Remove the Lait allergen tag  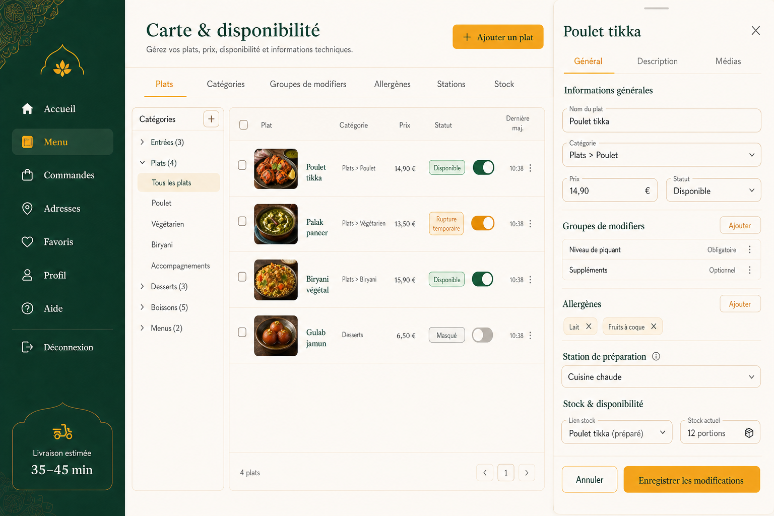[589, 327]
